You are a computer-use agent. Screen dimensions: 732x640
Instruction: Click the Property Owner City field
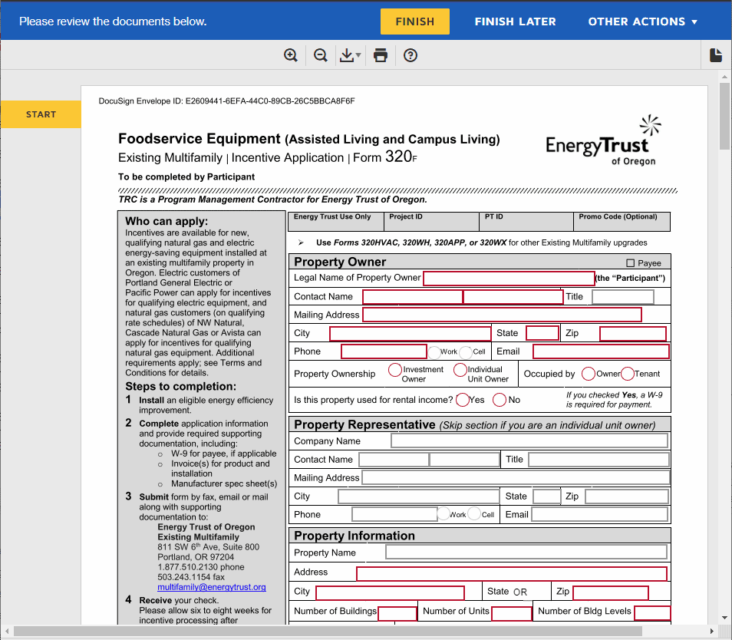tap(411, 333)
